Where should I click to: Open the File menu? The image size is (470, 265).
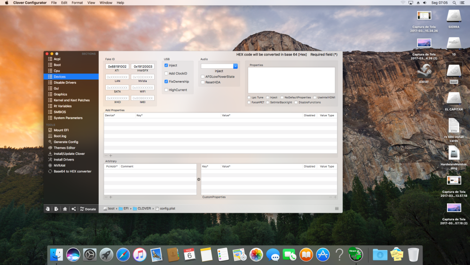coord(54,3)
